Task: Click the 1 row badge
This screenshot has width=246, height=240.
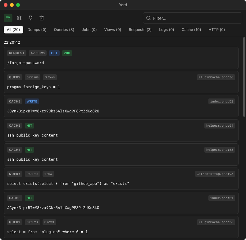Action: click(48, 174)
